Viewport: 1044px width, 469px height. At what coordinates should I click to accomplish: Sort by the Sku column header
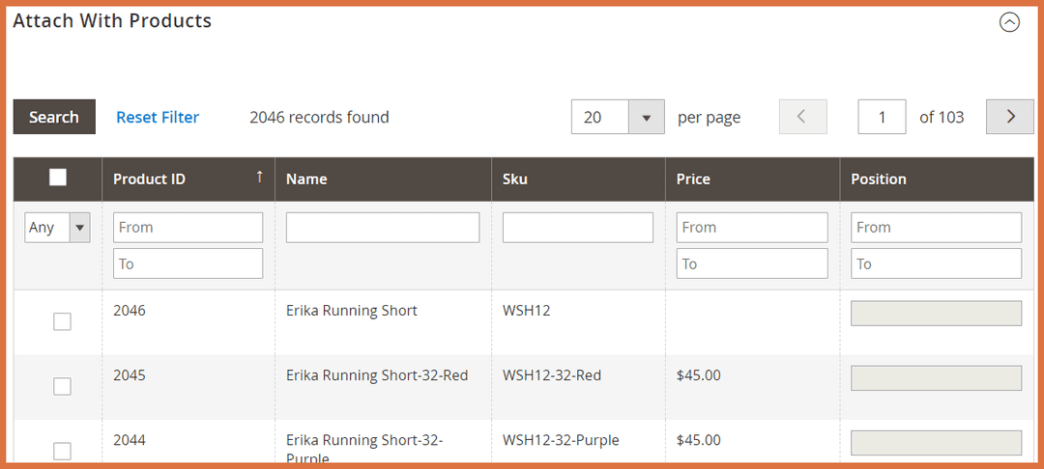click(515, 179)
